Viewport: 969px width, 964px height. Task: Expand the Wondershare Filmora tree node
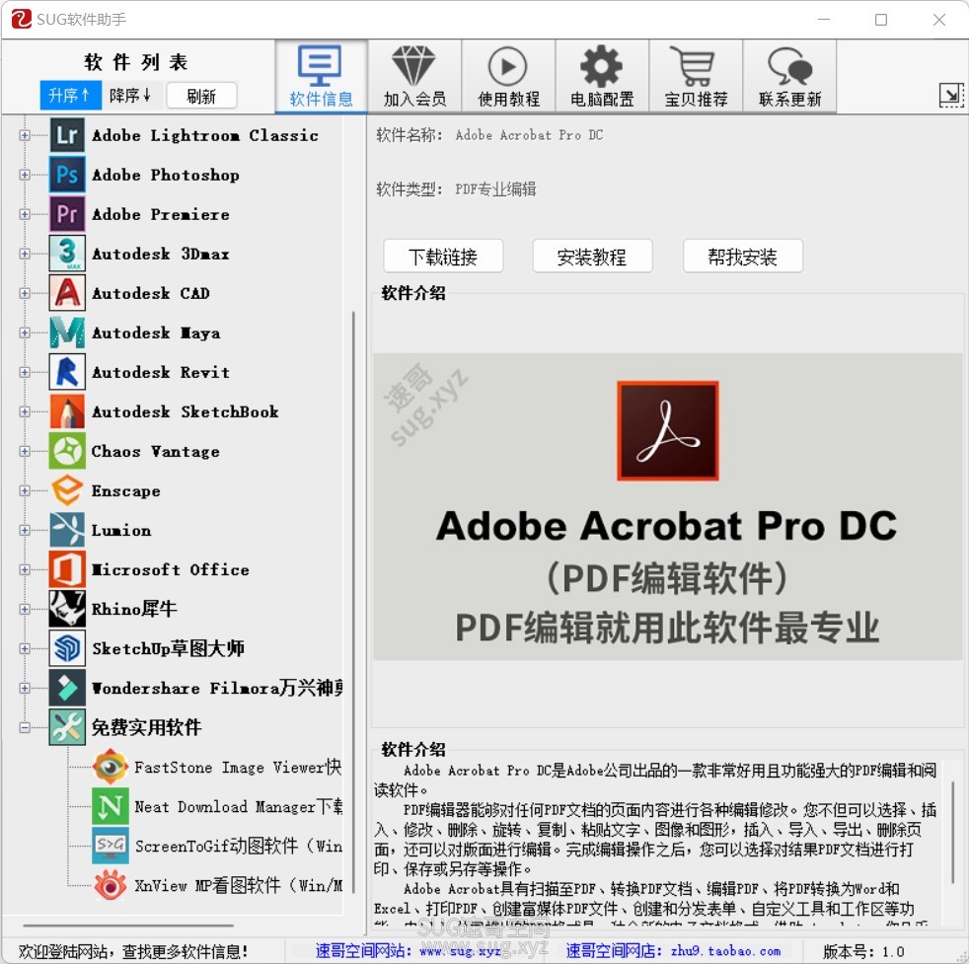pos(24,689)
